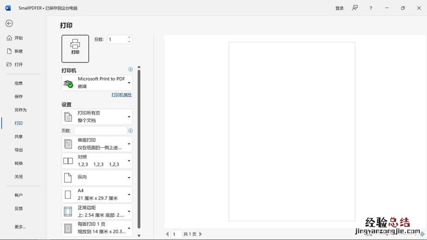Click the 共 1 页 page count text

point(190,234)
